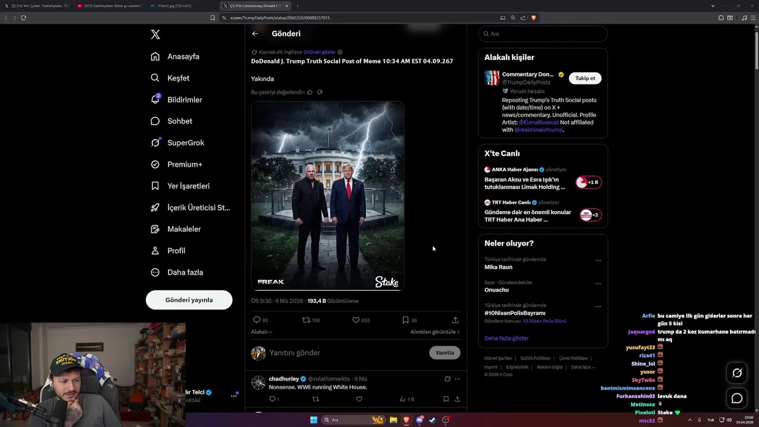Share the main post
Image resolution: width=759 pixels, height=427 pixels.
[455, 320]
